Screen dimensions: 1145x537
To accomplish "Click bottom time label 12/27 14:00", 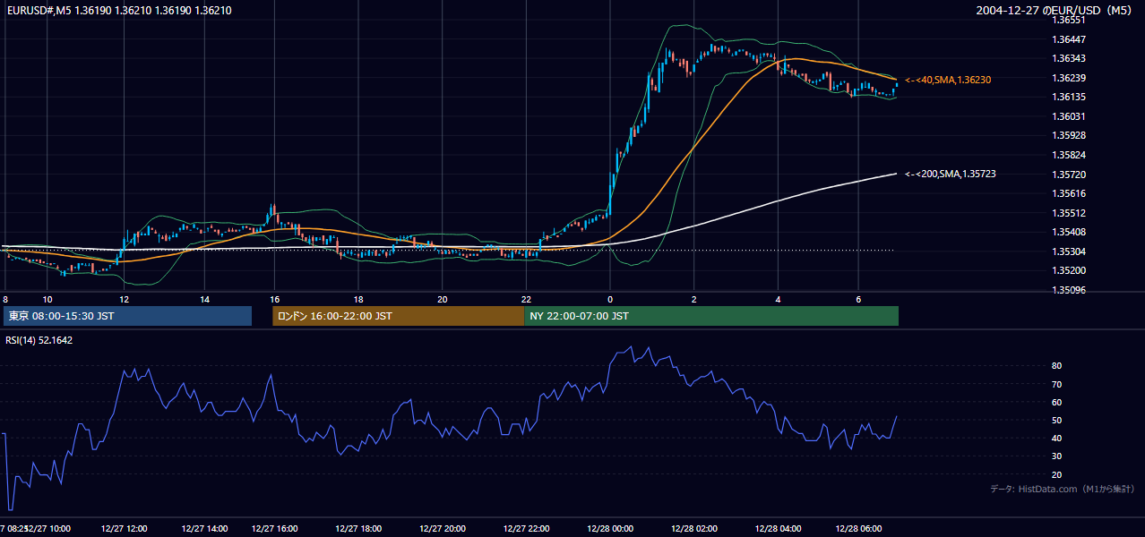I will (205, 528).
